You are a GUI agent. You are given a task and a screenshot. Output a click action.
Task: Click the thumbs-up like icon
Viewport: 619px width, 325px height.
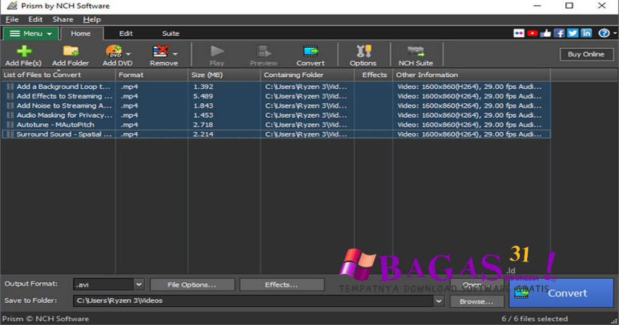pos(546,33)
